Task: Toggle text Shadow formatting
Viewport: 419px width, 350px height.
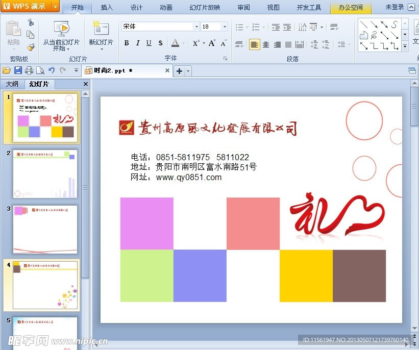Action: tap(160, 43)
